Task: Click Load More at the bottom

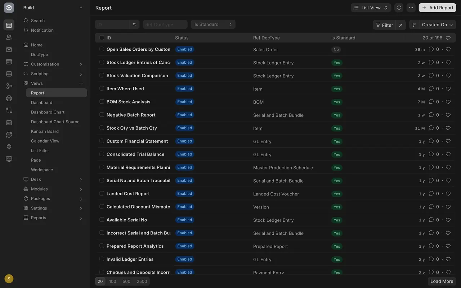Action: pos(442,282)
